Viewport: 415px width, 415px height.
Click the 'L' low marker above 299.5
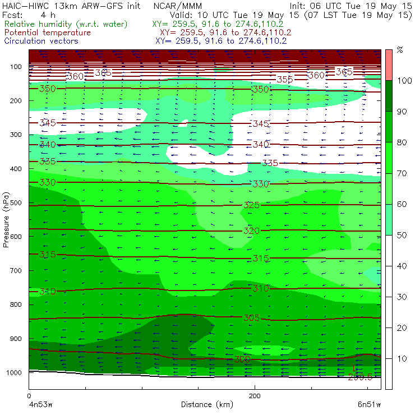(x=356, y=368)
